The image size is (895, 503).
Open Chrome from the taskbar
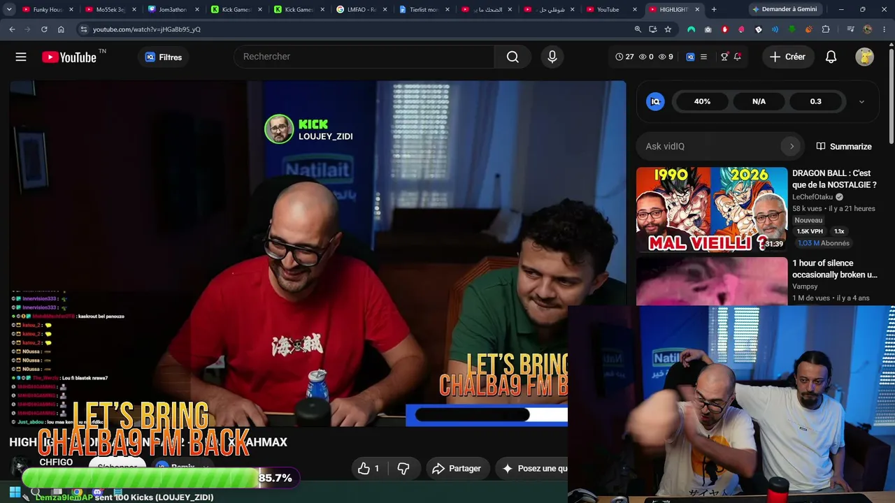click(77, 492)
